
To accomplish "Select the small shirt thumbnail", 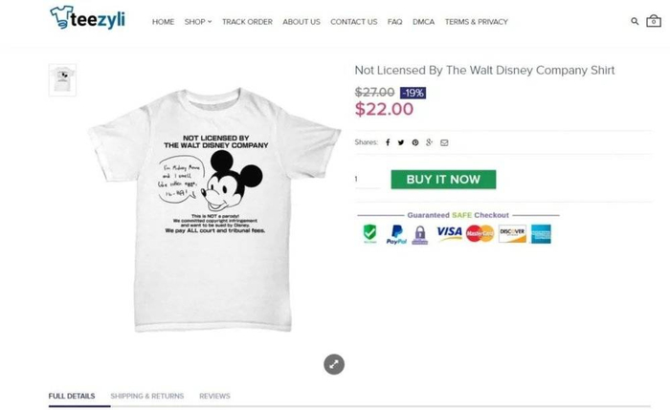I will (62, 79).
